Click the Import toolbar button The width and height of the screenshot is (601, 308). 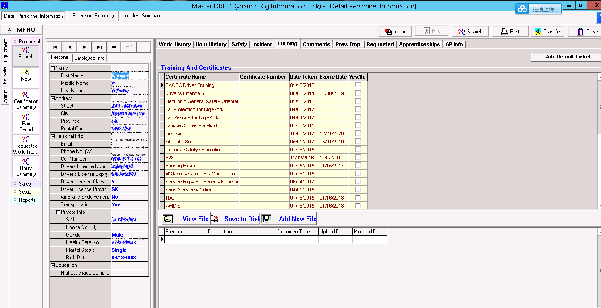(395, 31)
